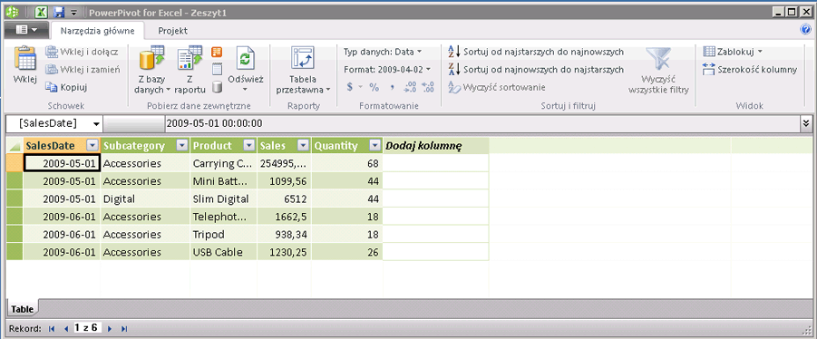Select the Slim Digital product cell
This screenshot has width=817, height=339.
click(x=224, y=199)
